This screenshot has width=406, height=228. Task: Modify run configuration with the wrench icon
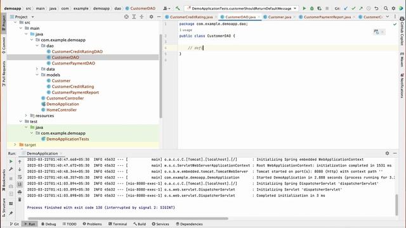11,169
